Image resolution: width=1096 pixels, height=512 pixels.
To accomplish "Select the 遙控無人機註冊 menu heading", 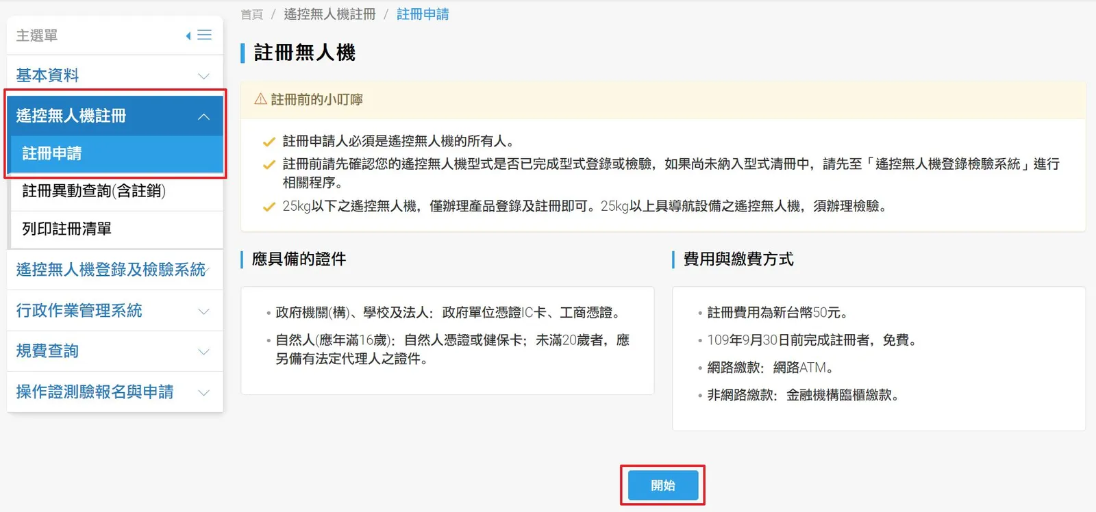I will point(115,116).
